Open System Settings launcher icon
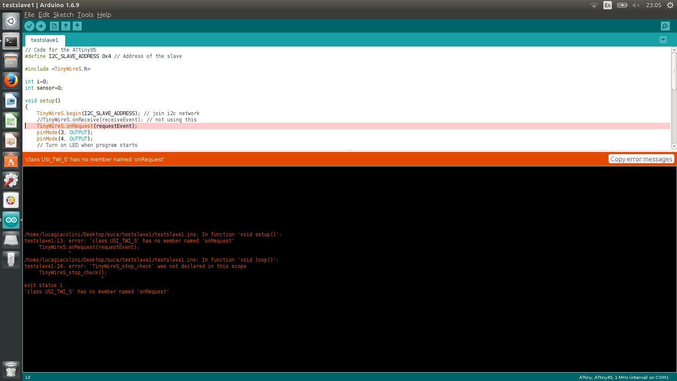This screenshot has width=677, height=381. coord(11,180)
